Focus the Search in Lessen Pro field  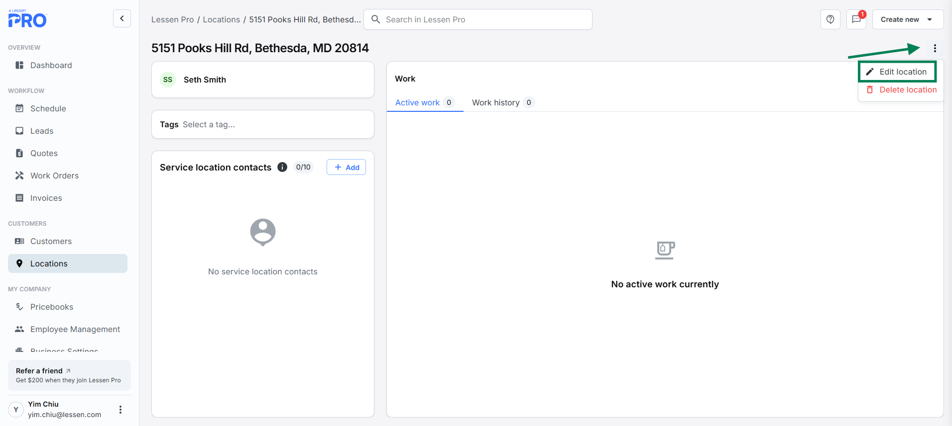pos(478,19)
